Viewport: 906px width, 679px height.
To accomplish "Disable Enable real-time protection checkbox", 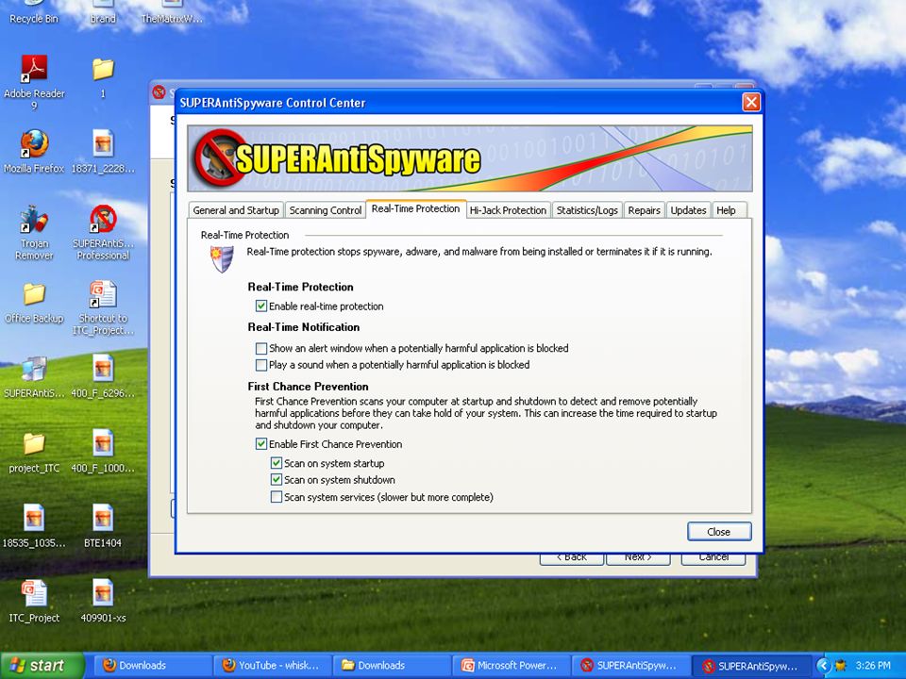I will tap(261, 306).
